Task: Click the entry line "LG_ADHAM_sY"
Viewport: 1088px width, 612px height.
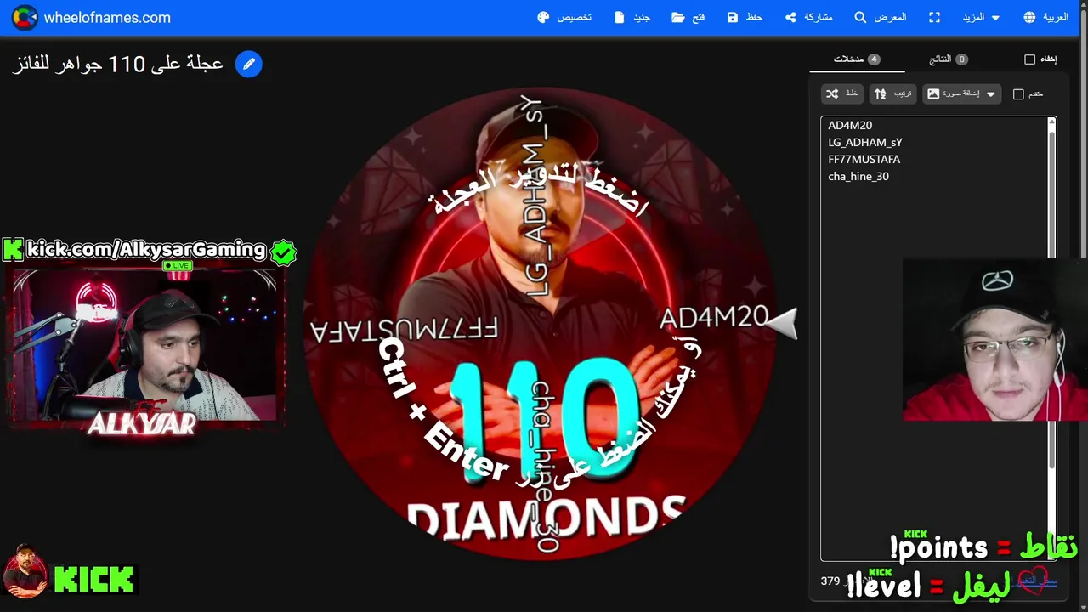Action: click(865, 142)
